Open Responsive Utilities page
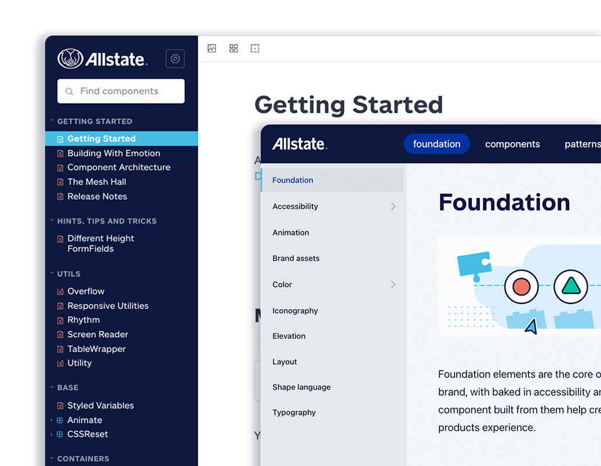 tap(108, 306)
